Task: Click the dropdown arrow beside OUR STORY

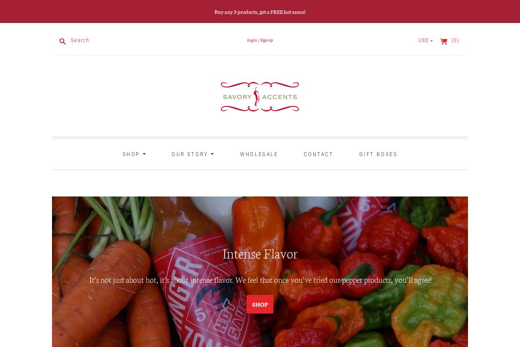Action: pos(212,154)
